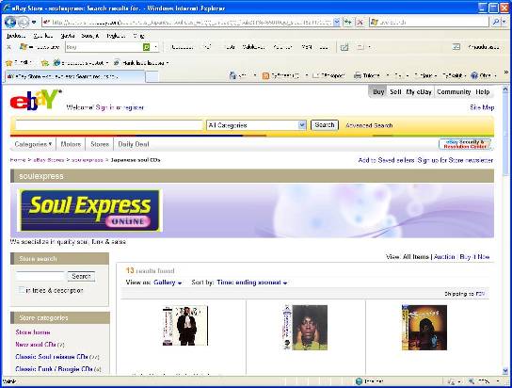This screenshot has width=512, height=388.
Task: Click the Home icon in command bar
Action: tap(232, 75)
